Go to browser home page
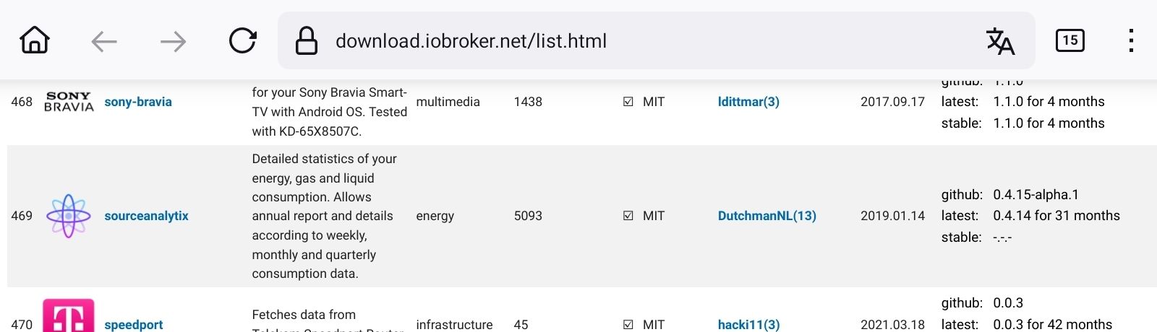The width and height of the screenshot is (1157, 332). point(35,40)
